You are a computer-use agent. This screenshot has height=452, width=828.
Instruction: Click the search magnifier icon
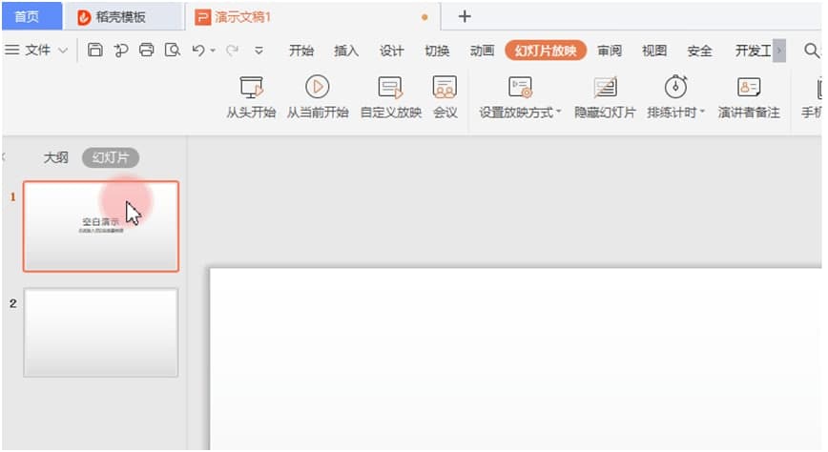(x=812, y=51)
